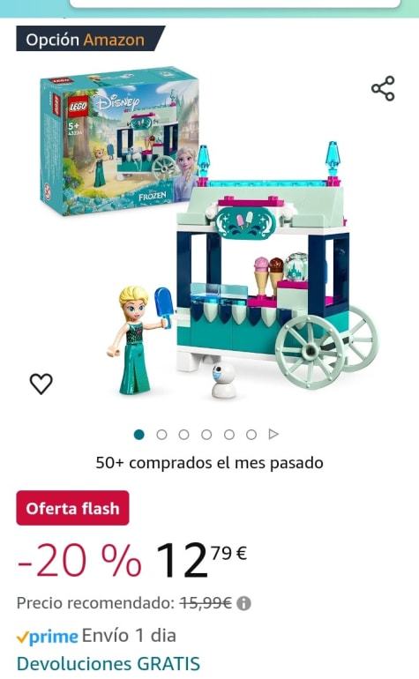Add product to wishlist heart icon

[41, 384]
